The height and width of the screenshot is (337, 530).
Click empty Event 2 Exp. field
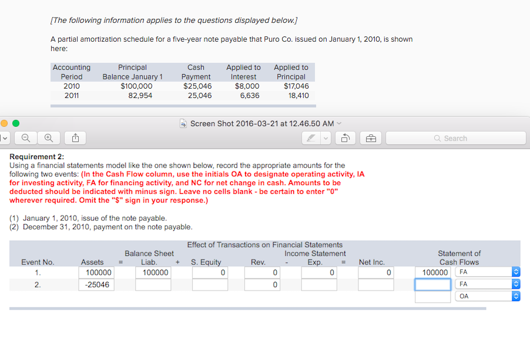click(319, 285)
